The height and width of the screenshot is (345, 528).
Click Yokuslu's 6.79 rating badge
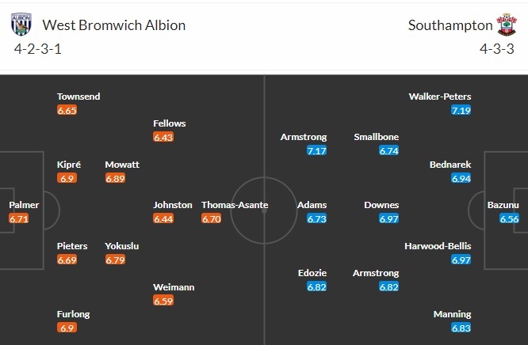(116, 260)
